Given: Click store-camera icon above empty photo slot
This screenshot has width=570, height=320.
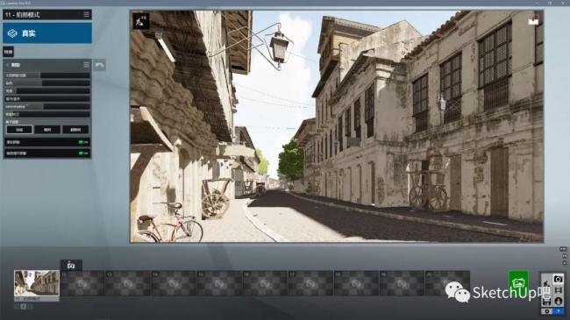Looking at the screenshot, I should [71, 265].
